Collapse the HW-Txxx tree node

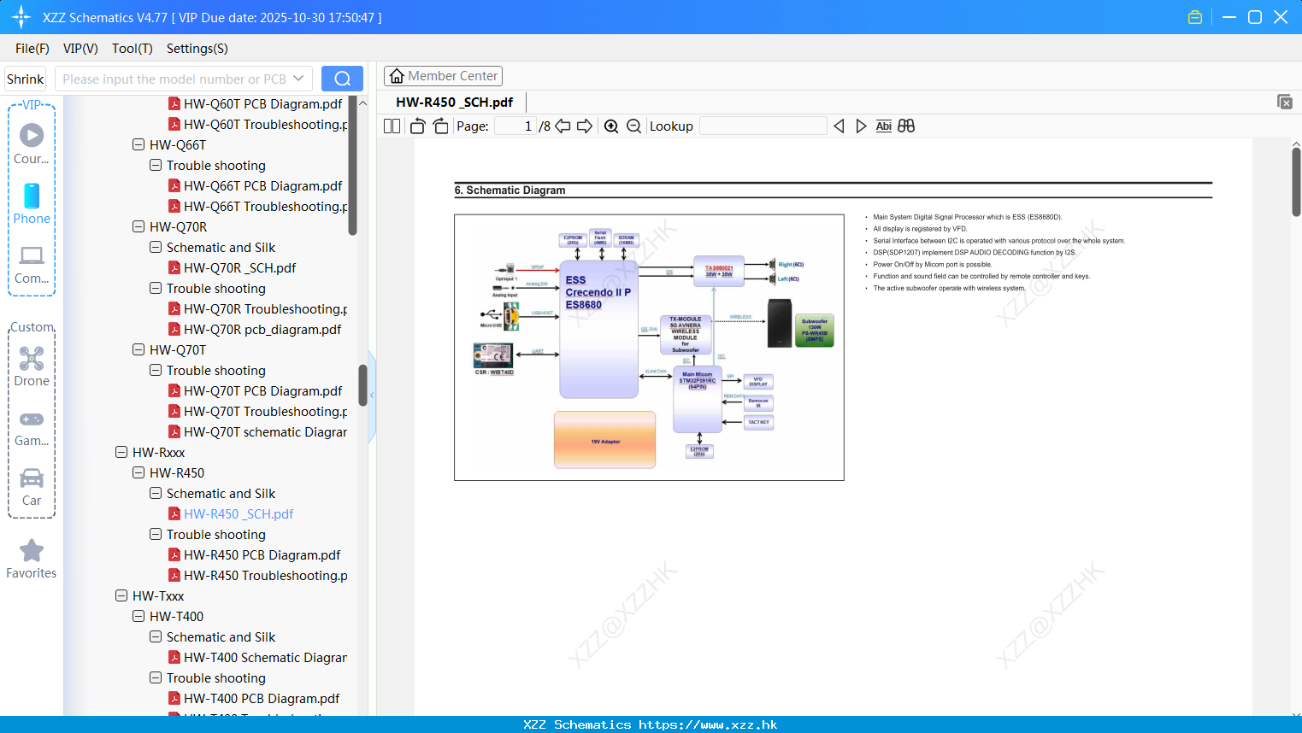[121, 596]
